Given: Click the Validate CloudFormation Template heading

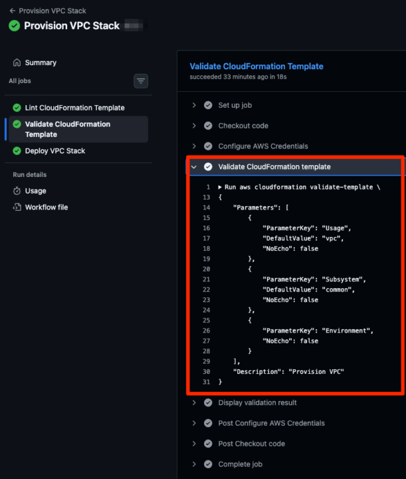Looking at the screenshot, I should (x=256, y=67).
